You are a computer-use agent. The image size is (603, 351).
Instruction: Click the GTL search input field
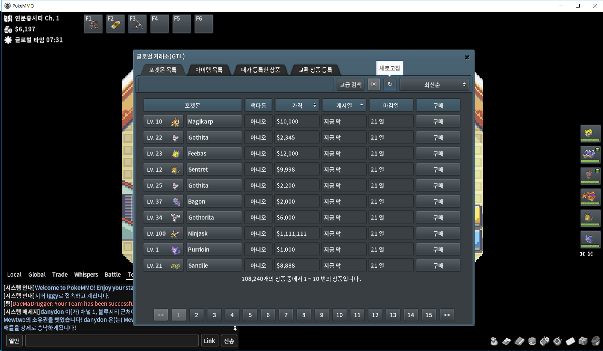pos(236,85)
